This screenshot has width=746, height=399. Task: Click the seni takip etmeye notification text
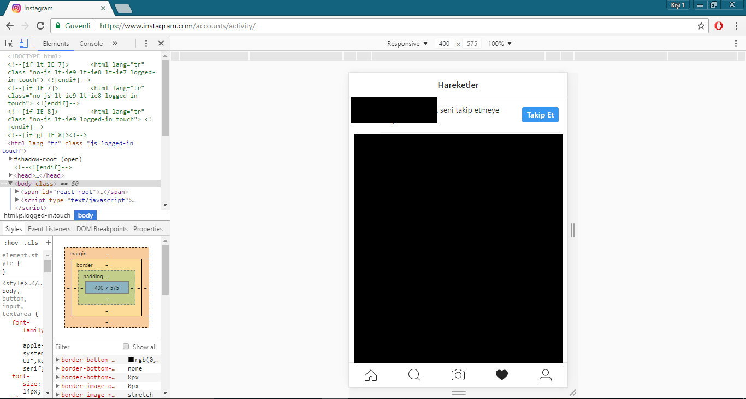point(470,110)
